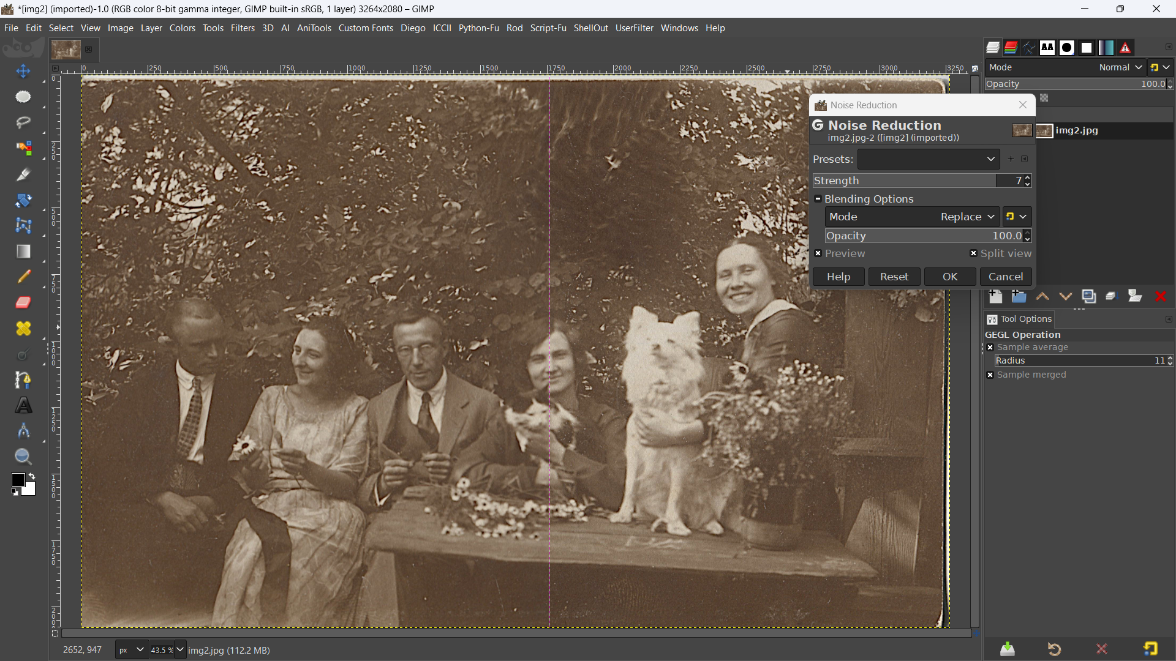Delete the layer with red X
Screen dimensions: 1176x661
click(1160, 296)
